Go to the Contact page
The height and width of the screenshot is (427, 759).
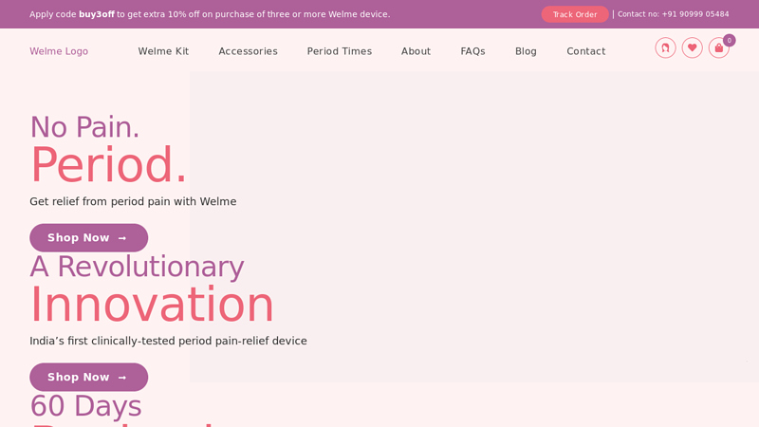(x=585, y=51)
